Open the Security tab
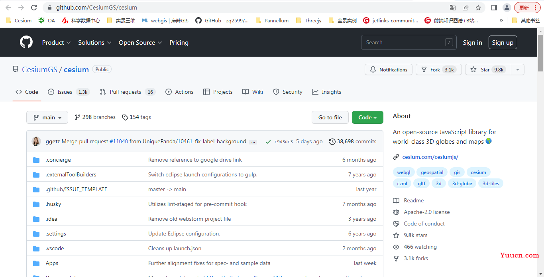This screenshot has height=277, width=544. (288, 92)
